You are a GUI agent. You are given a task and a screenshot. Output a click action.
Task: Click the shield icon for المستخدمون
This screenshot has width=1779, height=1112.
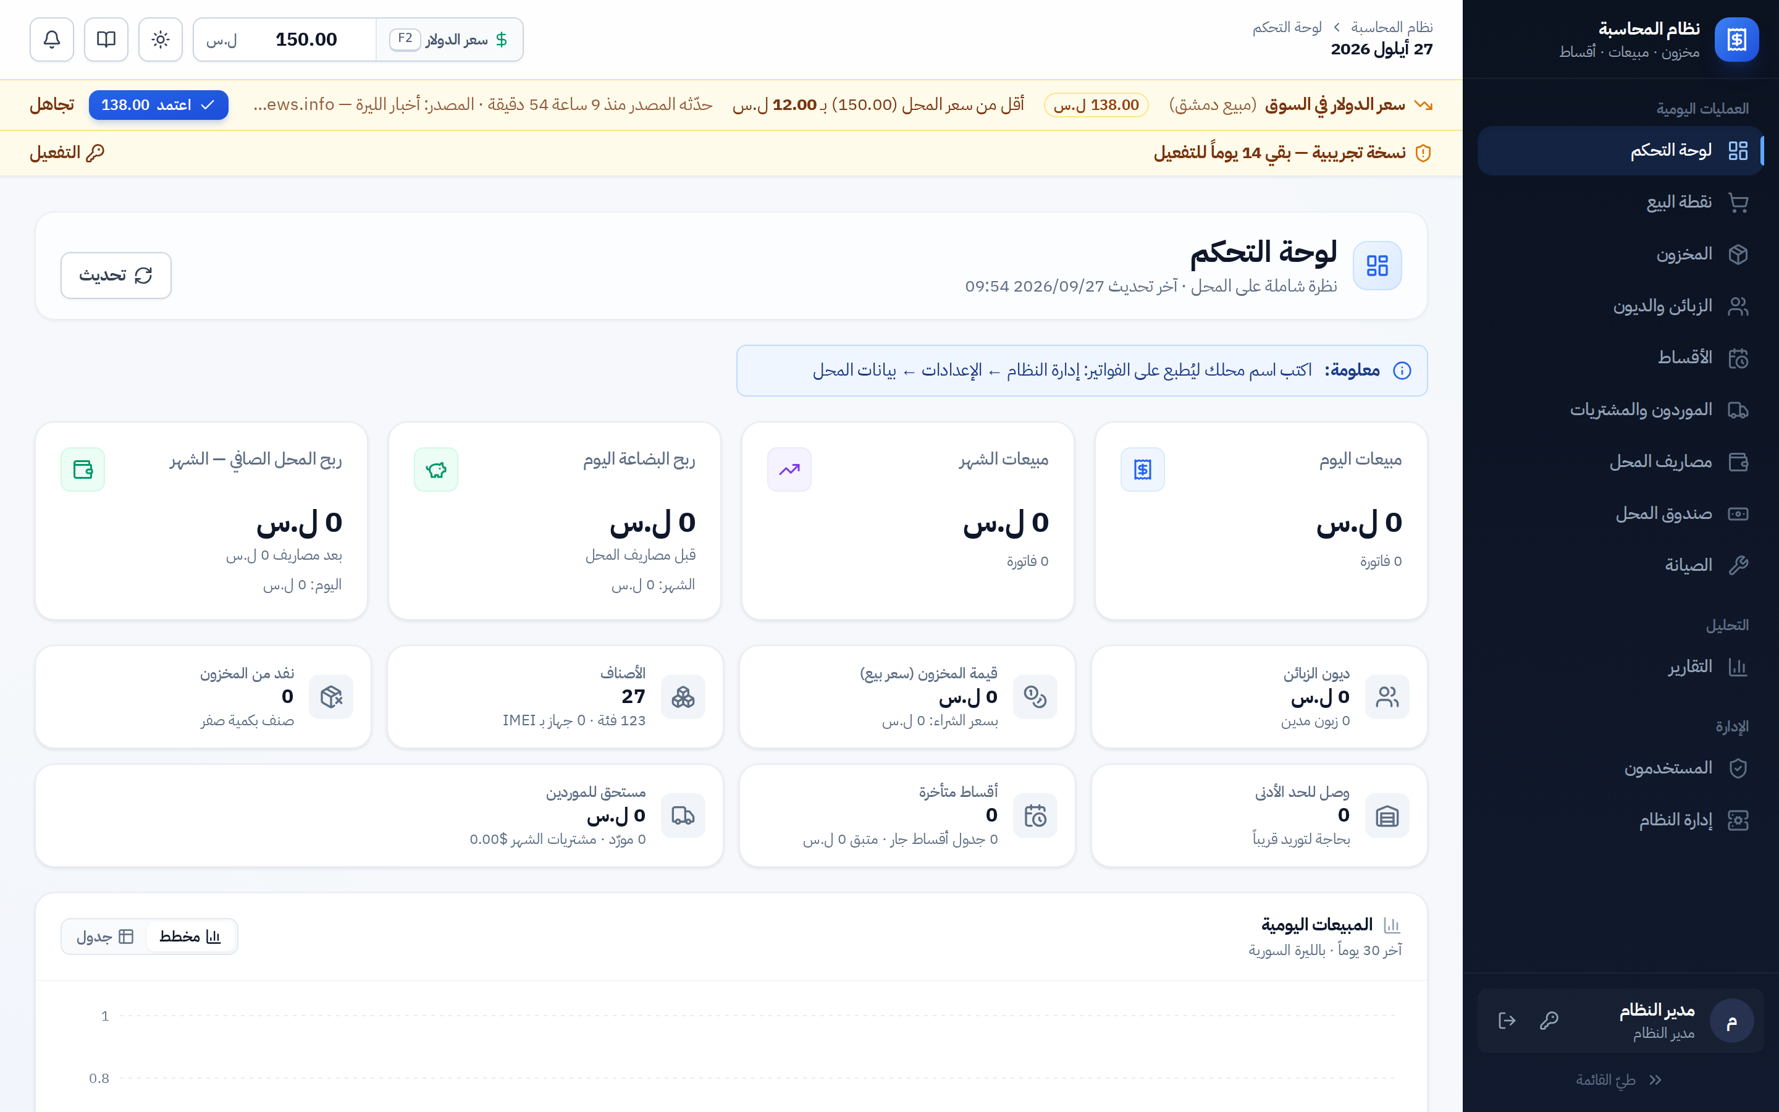point(1738,769)
